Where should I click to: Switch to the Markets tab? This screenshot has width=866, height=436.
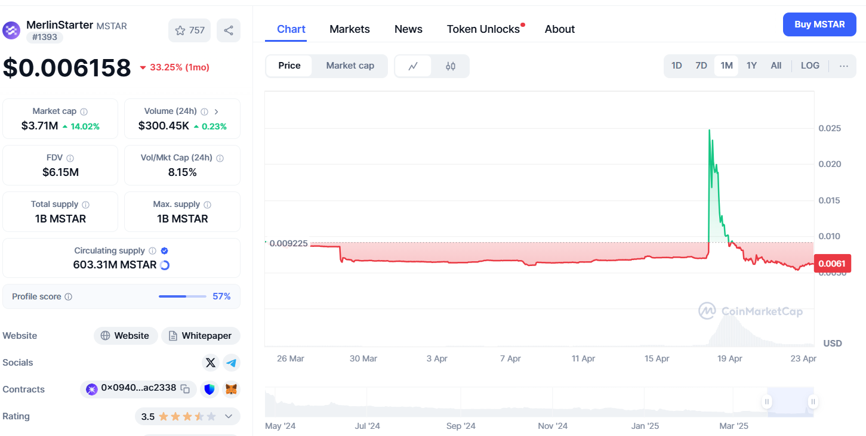tap(350, 29)
